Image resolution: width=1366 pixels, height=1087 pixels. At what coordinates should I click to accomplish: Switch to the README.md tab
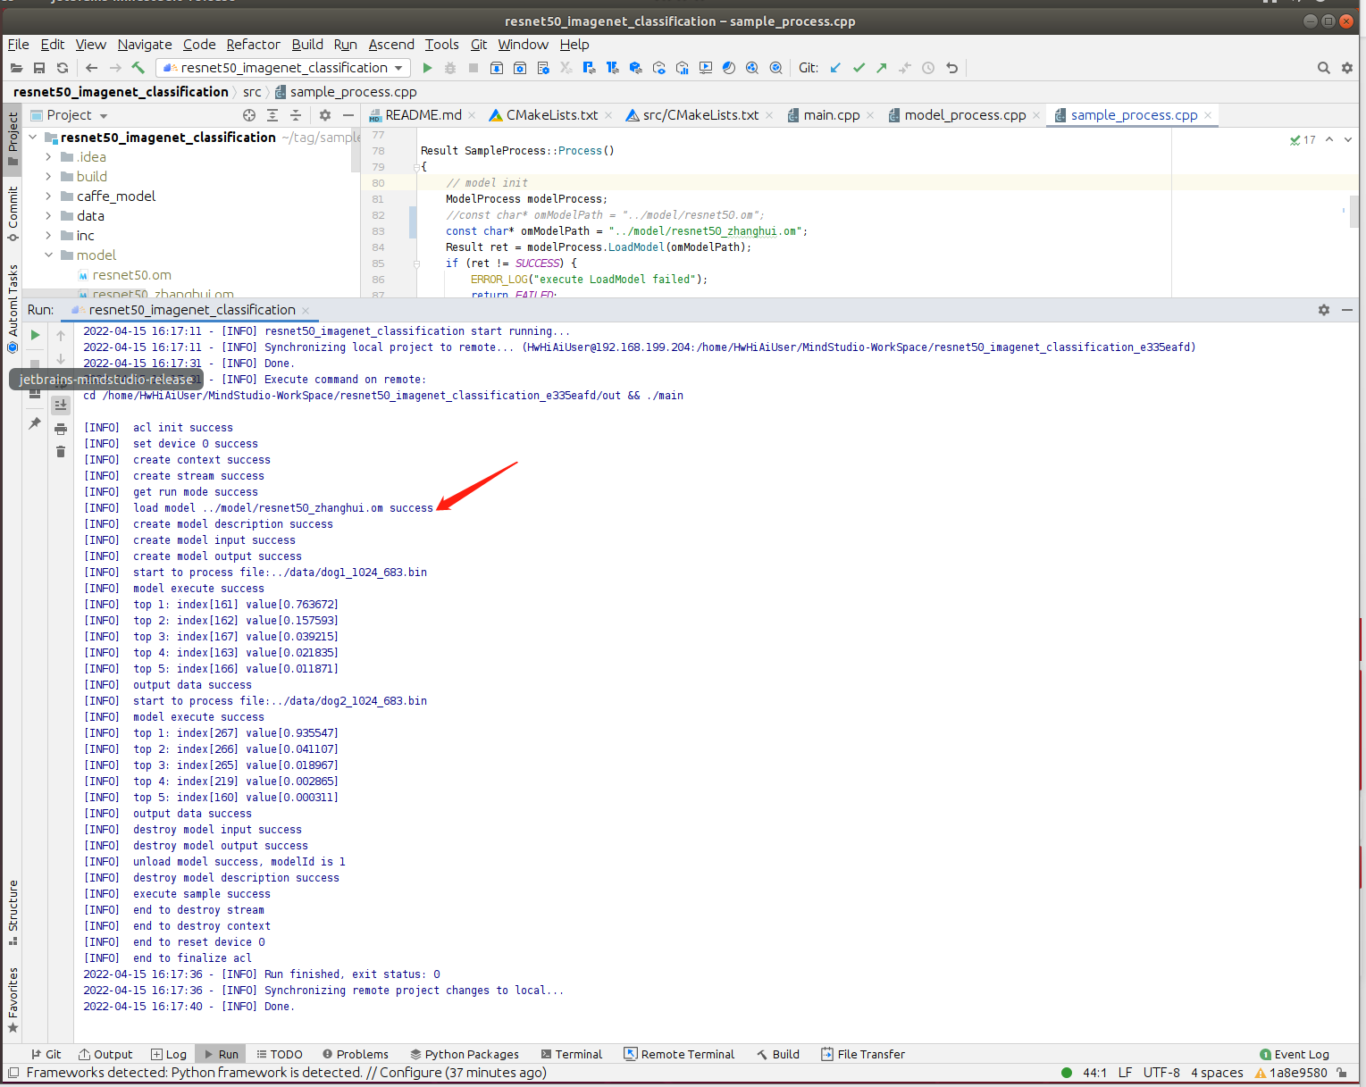tap(423, 115)
